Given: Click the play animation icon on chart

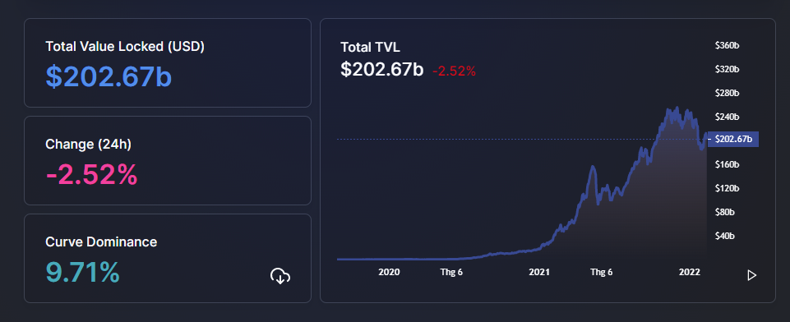Looking at the screenshot, I should coord(751,275).
